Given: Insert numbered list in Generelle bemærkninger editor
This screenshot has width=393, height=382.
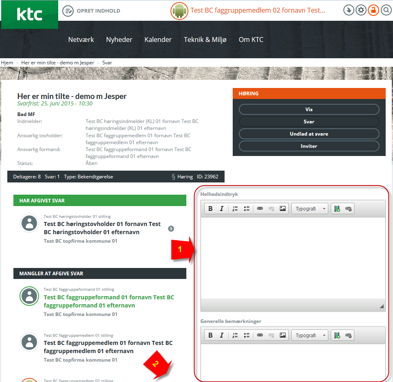Looking at the screenshot, I should tap(235, 335).
